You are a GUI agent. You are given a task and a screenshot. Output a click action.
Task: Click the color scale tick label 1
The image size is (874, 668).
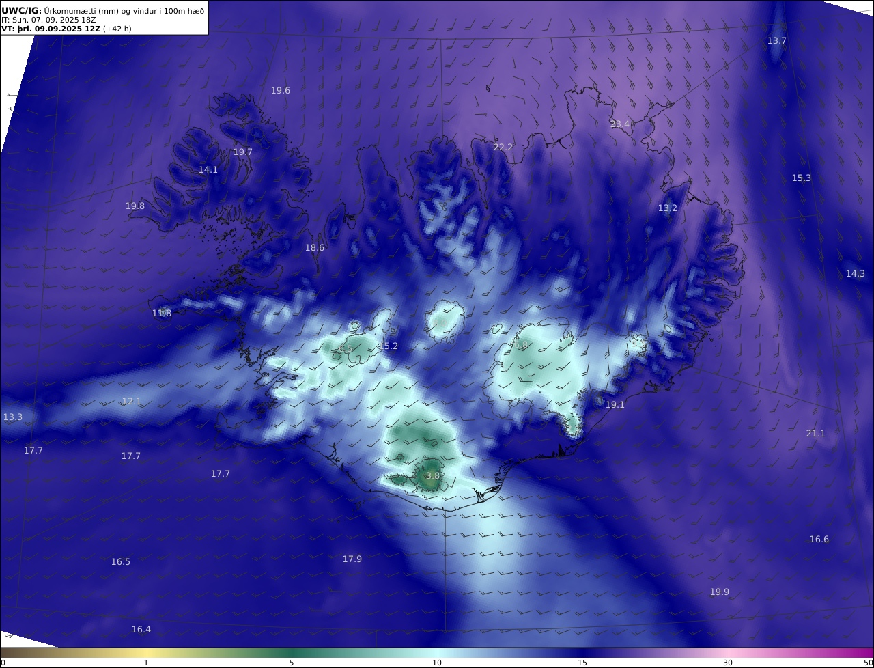pyautogui.click(x=146, y=663)
